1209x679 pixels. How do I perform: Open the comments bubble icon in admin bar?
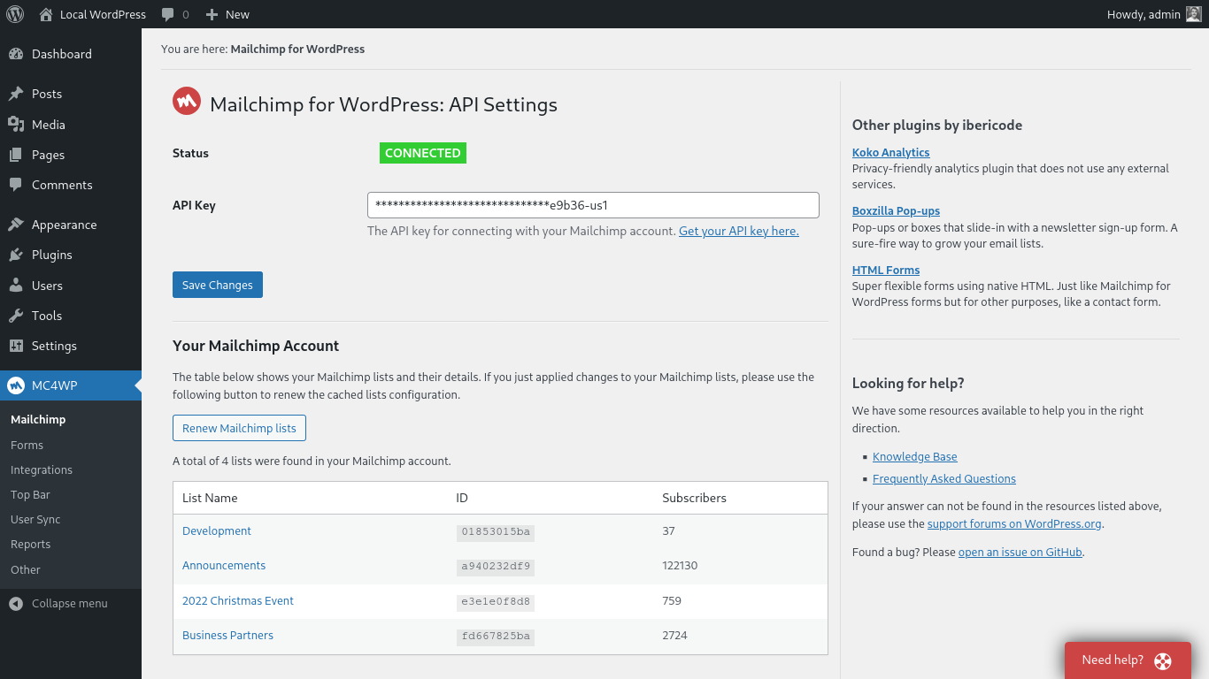click(168, 14)
